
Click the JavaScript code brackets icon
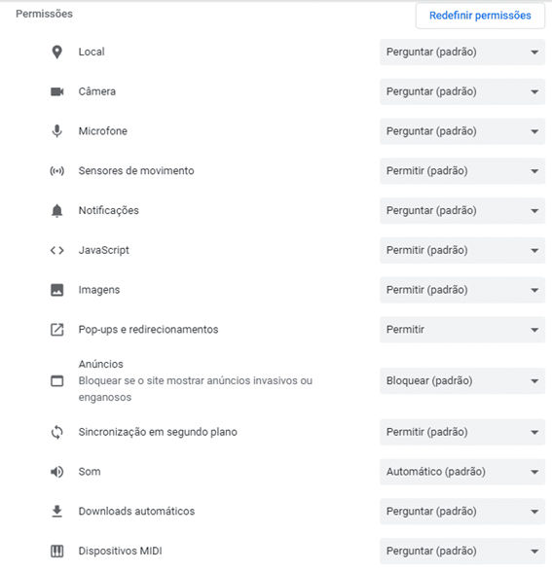(x=56, y=250)
